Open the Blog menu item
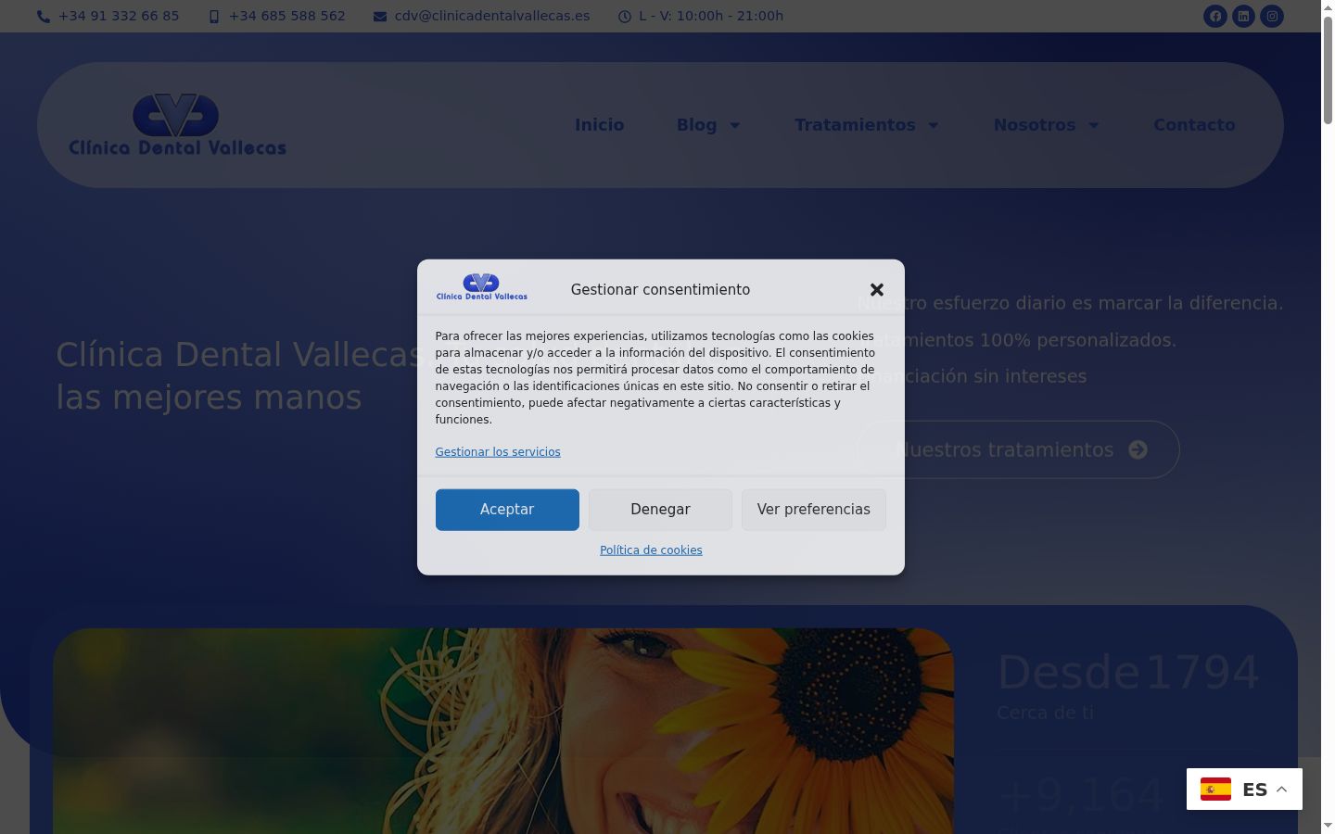 coord(696,125)
